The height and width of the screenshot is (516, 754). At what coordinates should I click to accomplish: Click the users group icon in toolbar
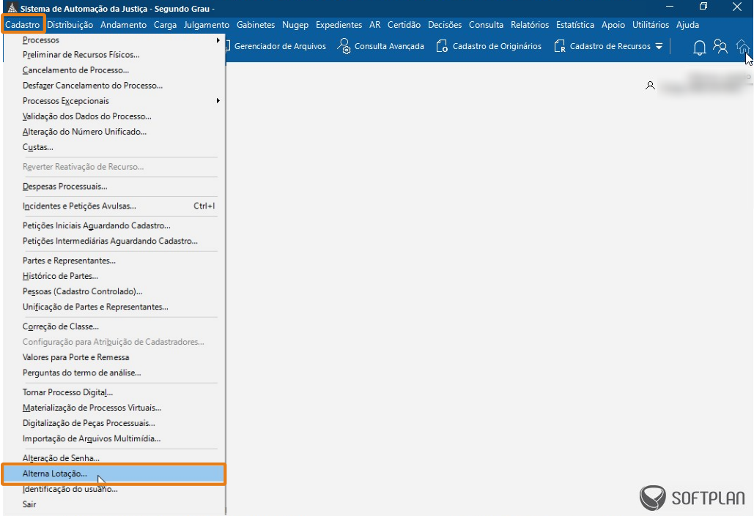tap(720, 46)
